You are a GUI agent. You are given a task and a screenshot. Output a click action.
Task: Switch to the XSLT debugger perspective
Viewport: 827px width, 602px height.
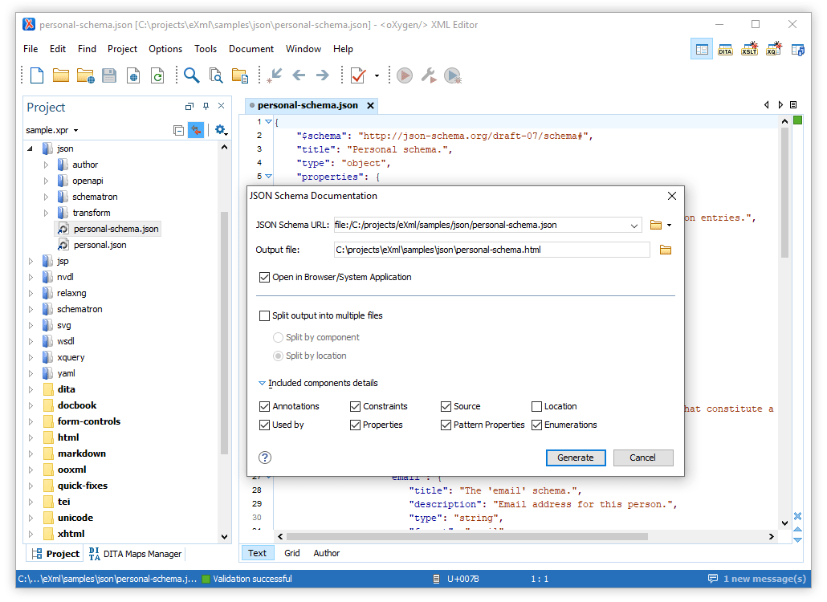point(749,49)
